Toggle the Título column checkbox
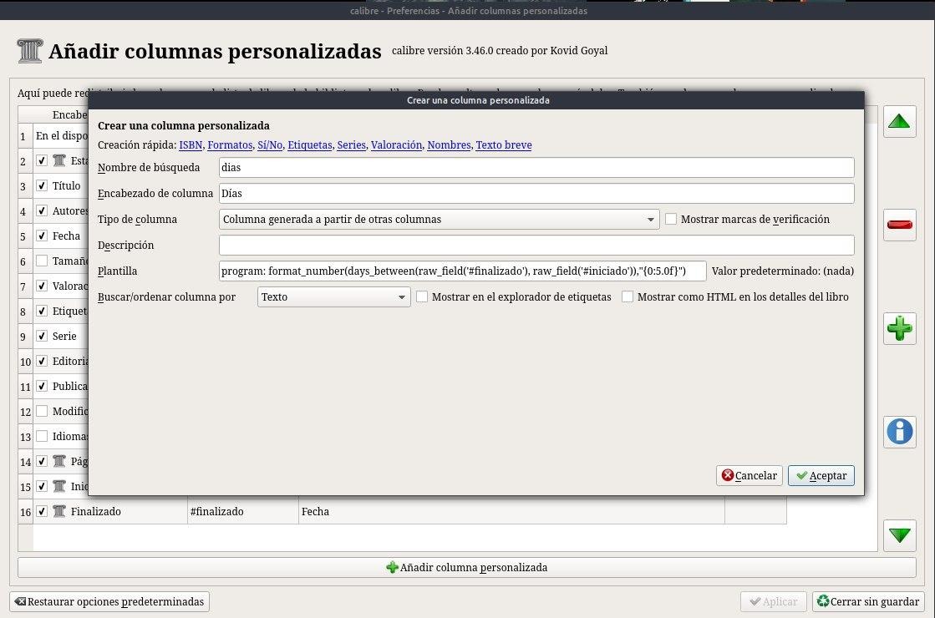This screenshot has width=935, height=618. click(x=42, y=185)
